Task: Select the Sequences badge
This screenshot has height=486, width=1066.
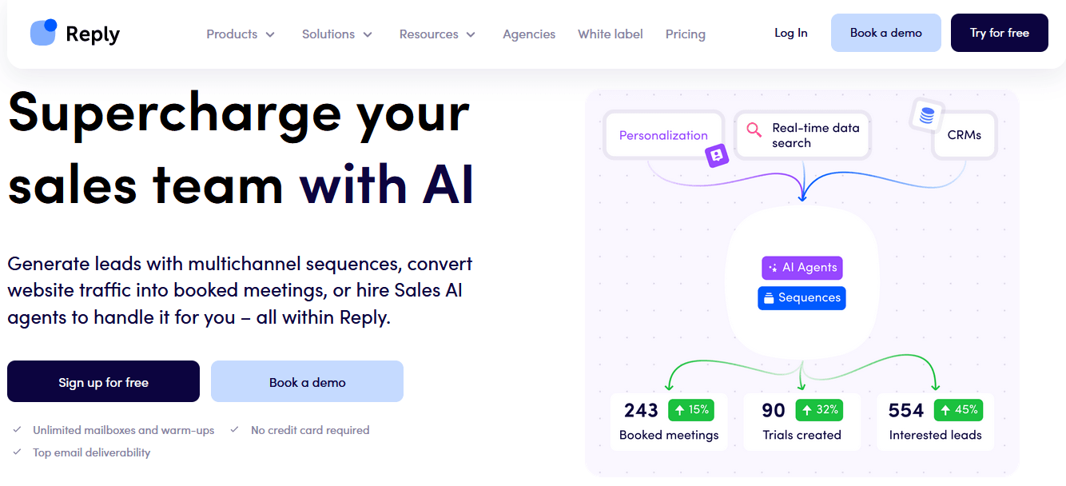Action: tap(801, 297)
